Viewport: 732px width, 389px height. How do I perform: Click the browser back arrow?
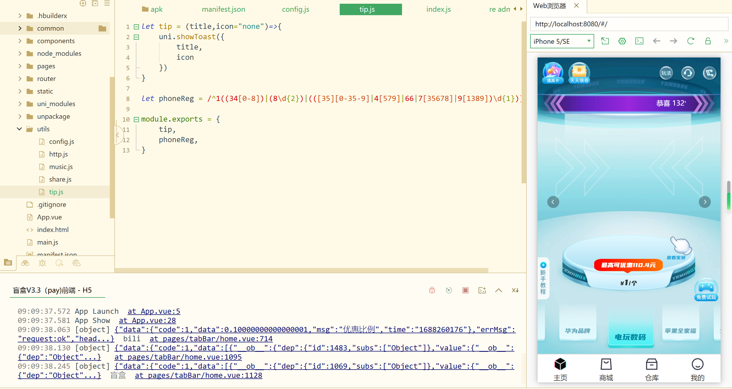click(x=656, y=41)
